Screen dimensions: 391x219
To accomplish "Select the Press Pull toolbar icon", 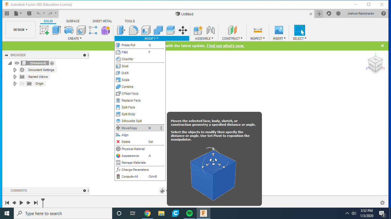I will coord(121,30).
